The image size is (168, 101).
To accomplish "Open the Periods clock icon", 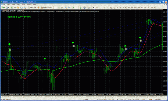I will (84, 7).
